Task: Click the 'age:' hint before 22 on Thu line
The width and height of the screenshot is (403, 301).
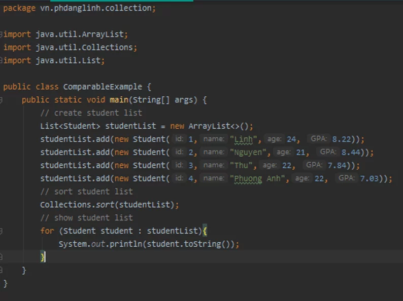Action: (x=270, y=166)
